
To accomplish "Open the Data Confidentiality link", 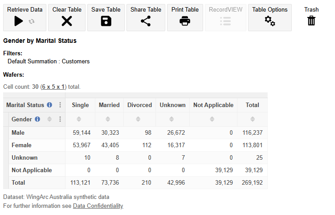I will click(98, 206).
